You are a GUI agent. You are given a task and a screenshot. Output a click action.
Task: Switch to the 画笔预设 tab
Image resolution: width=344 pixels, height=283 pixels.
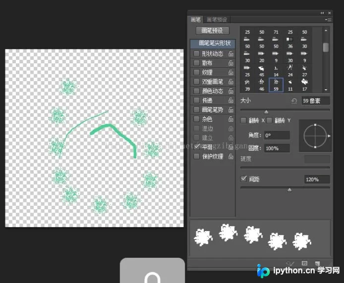pos(217,20)
